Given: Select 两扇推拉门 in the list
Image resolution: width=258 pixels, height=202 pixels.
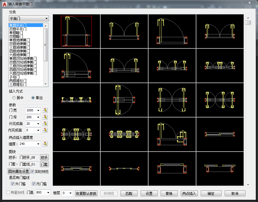Looking at the screenshot, I should (26, 81).
